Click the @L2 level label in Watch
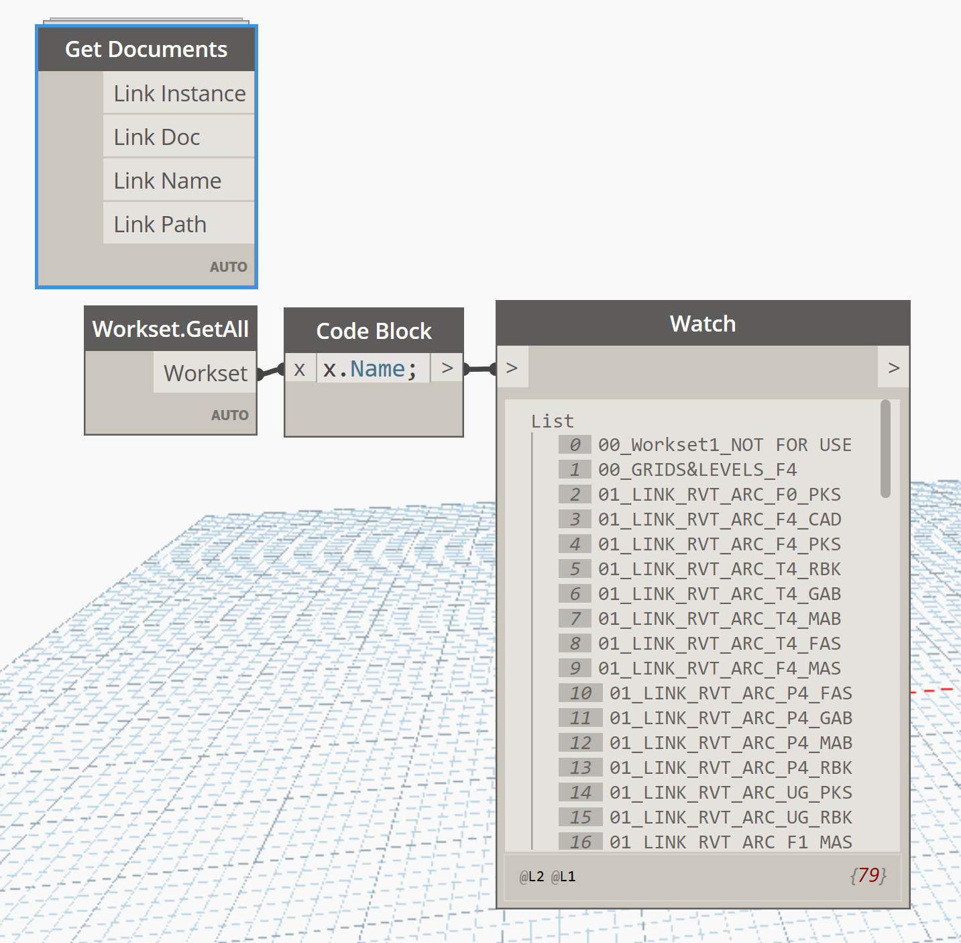This screenshot has height=943, width=961. 532,877
